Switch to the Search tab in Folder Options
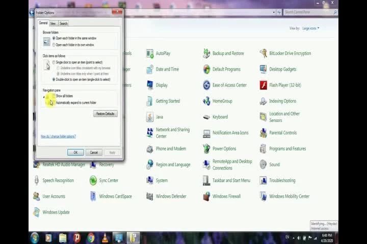The height and width of the screenshot is (244, 367). point(63,23)
